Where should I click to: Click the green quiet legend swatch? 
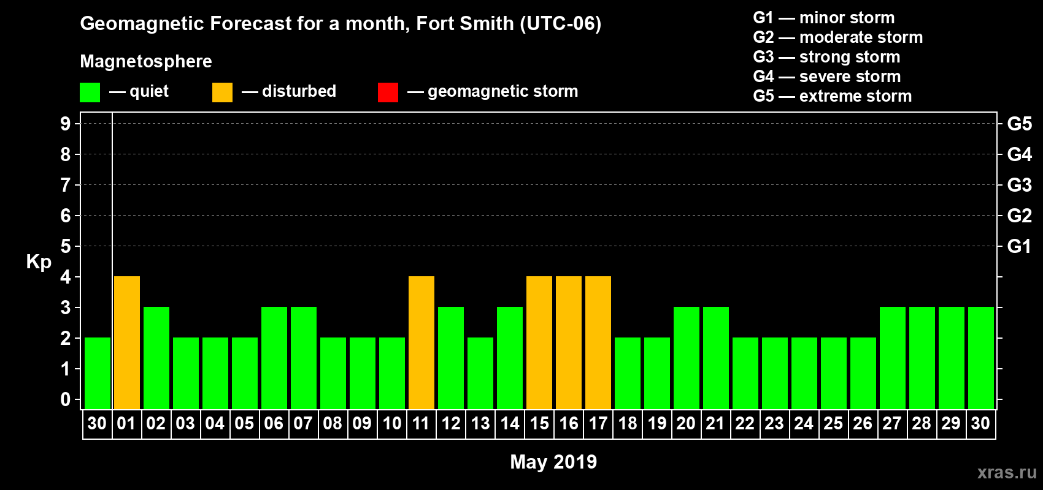[90, 92]
